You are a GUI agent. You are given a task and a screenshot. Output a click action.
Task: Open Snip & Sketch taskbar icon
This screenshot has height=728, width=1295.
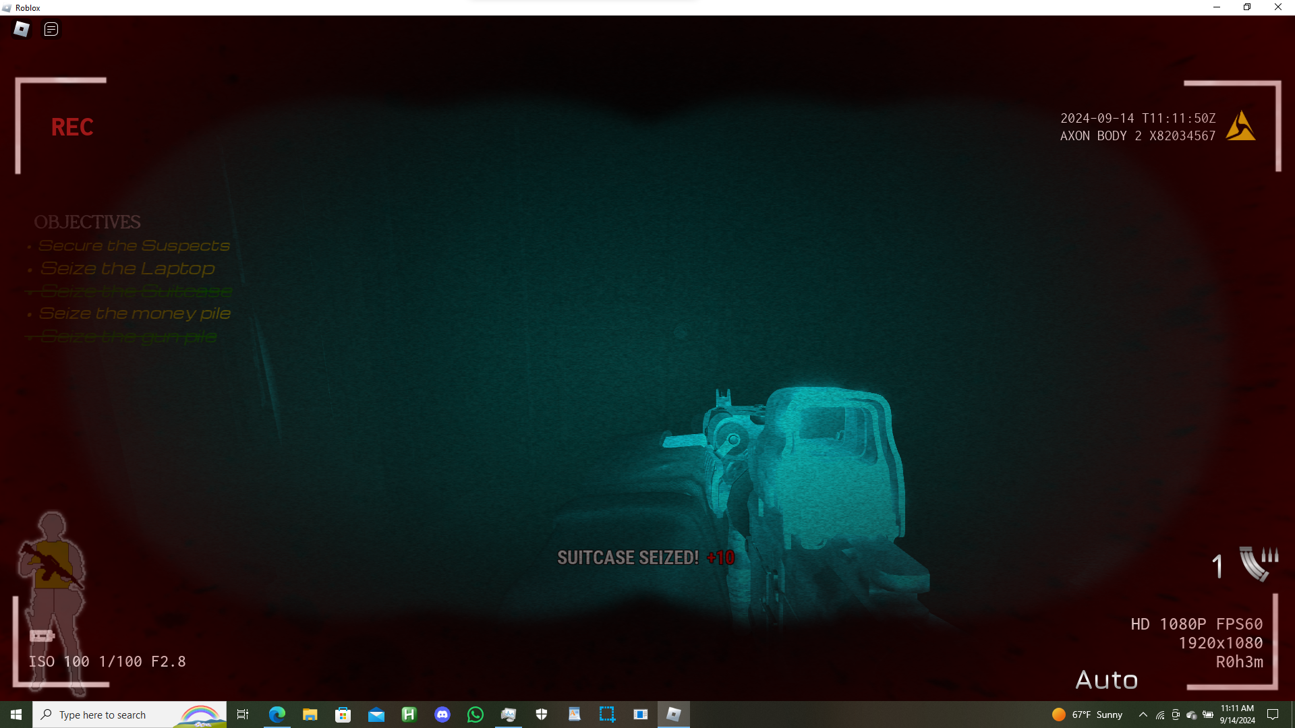607,715
